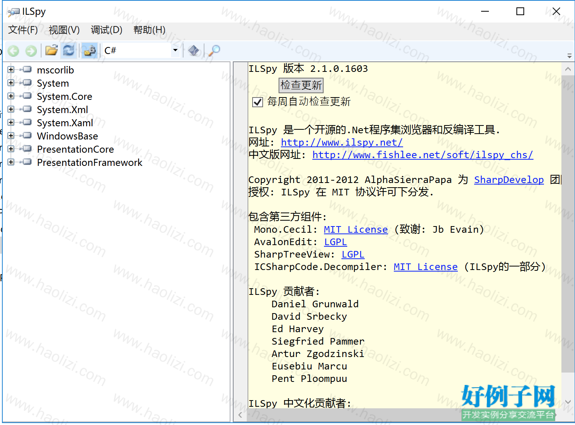This screenshot has width=575, height=425.
Task: Click the System.Xaml assembly icon
Action: click(26, 122)
